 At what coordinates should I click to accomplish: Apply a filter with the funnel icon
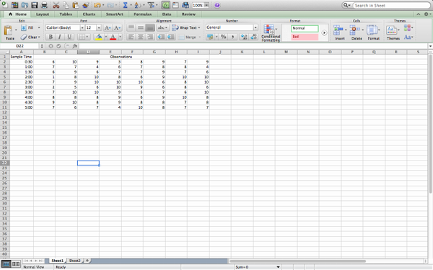click(151, 5)
